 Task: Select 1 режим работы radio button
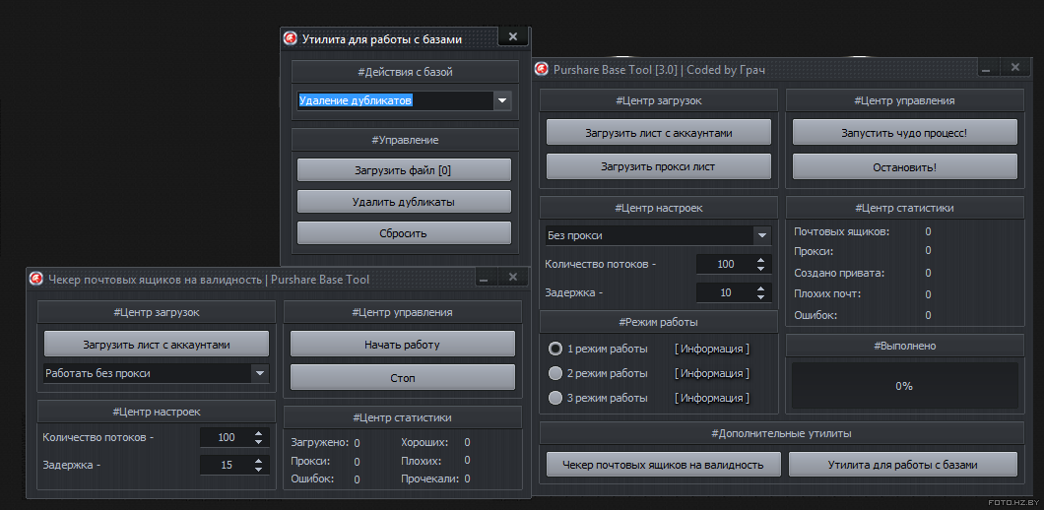(x=555, y=349)
